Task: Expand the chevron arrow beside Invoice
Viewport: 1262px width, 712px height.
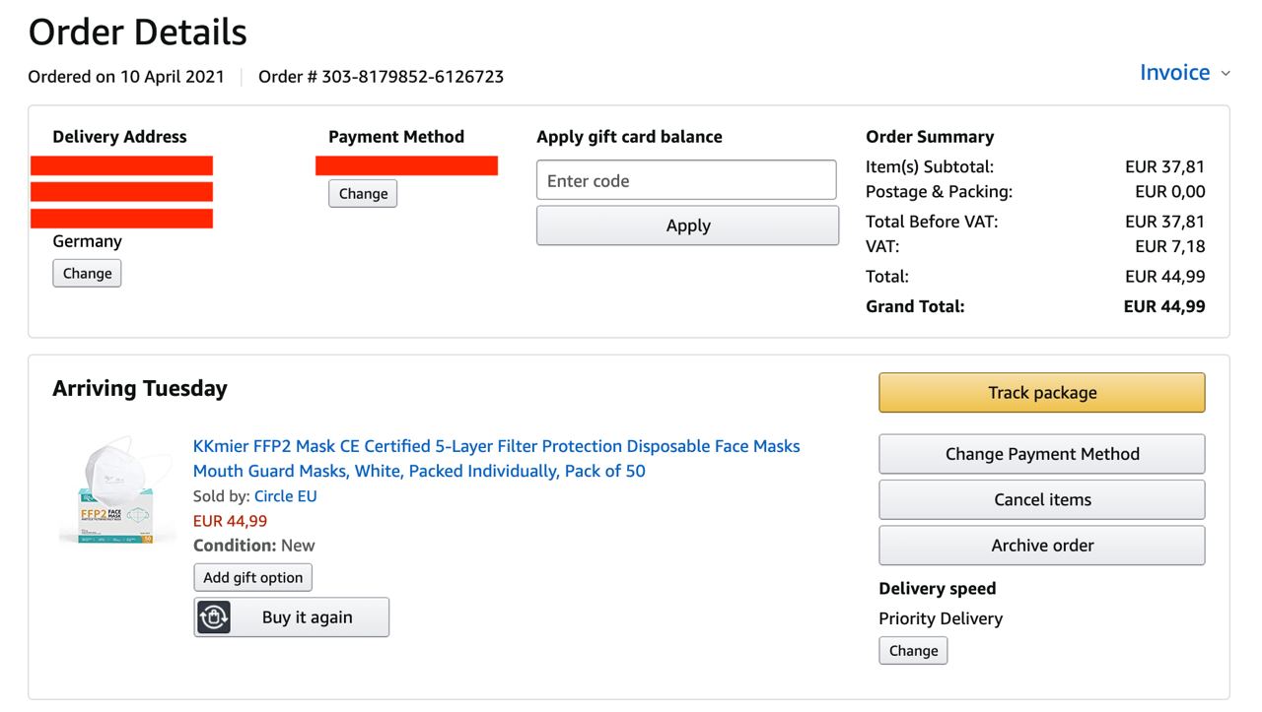Action: tap(1226, 74)
